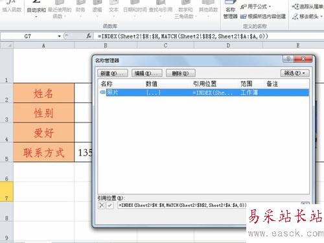
Task: Click the =INDEX(She... reference value in list
Action: 213,93
